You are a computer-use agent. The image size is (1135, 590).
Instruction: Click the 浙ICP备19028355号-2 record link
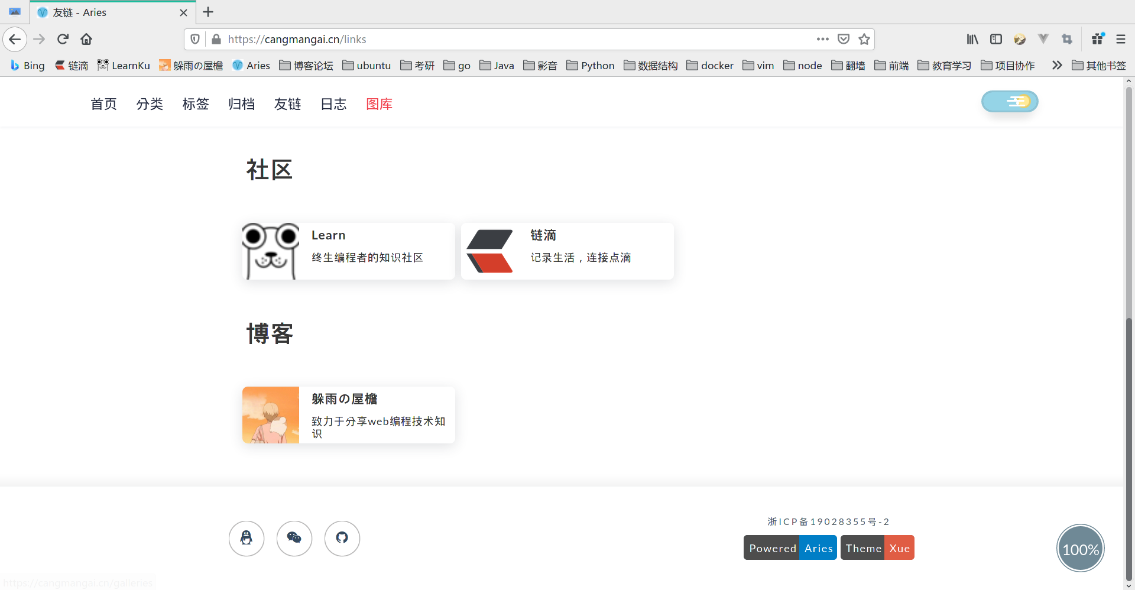click(x=829, y=521)
